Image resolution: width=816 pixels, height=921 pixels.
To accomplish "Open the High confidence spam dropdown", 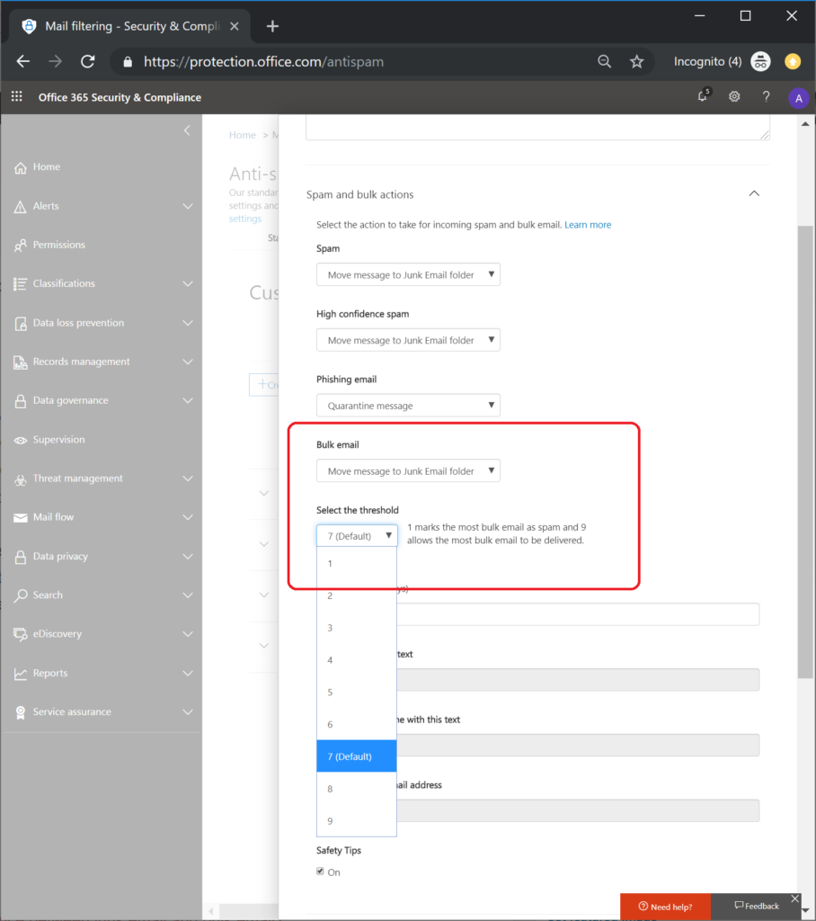I will click(x=408, y=341).
